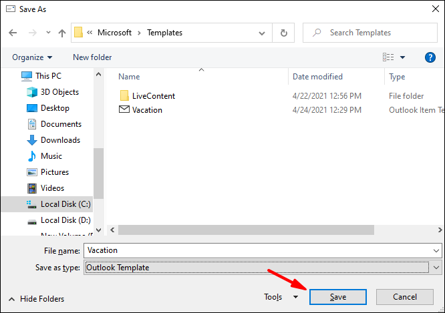Open the Tools menu
The height and width of the screenshot is (313, 445).
pos(273,297)
